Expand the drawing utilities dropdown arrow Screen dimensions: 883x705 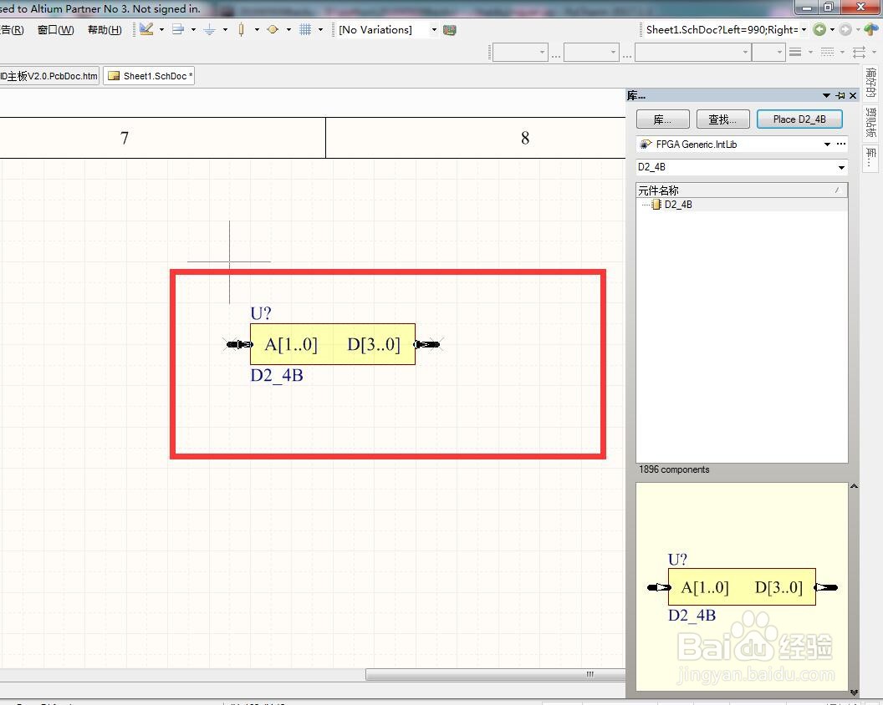click(161, 29)
